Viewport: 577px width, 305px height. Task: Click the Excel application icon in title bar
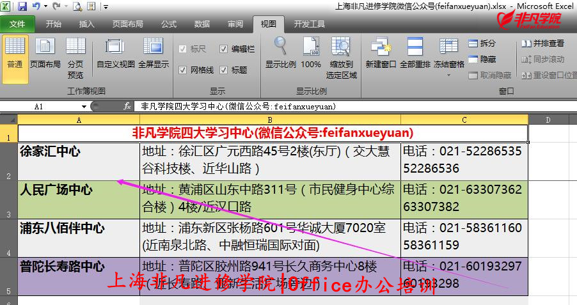[x=6, y=6]
